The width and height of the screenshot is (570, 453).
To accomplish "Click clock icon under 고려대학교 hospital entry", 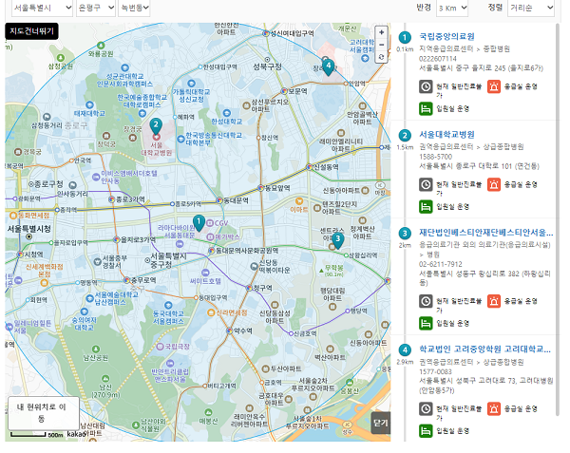I will (426, 409).
